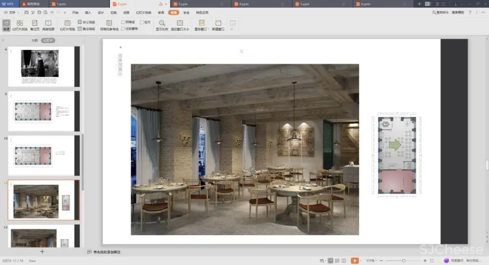Open the Insert (插入) ribbon tab
This screenshot has width=489, height=265.
[x=88, y=13]
